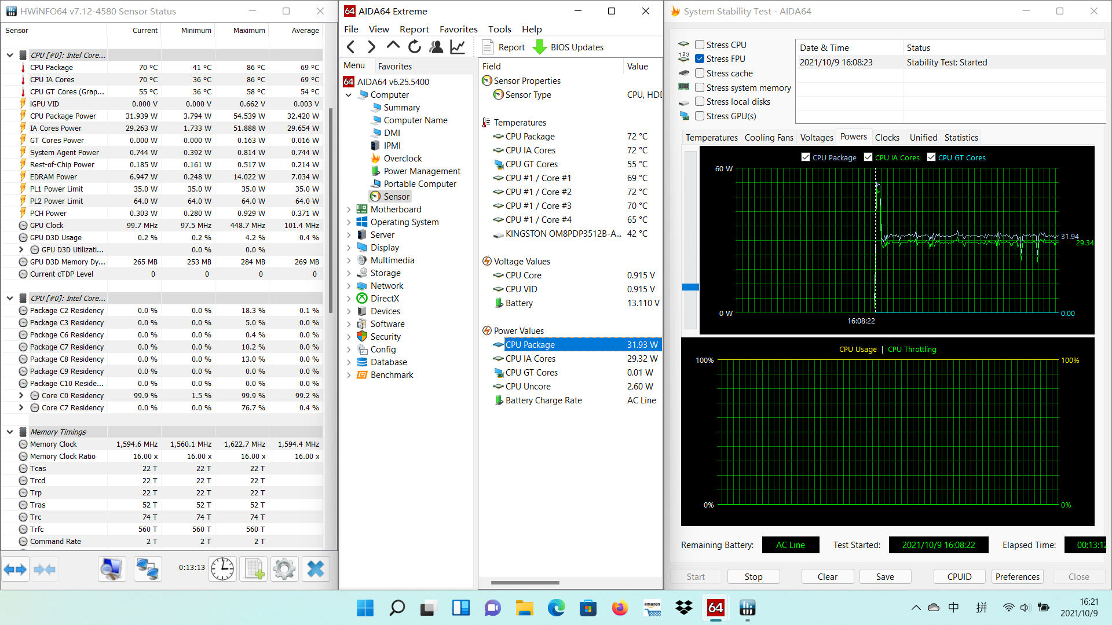The height and width of the screenshot is (625, 1112).
Task: Expand GPU D3D Utilizations row
Action: 21,249
